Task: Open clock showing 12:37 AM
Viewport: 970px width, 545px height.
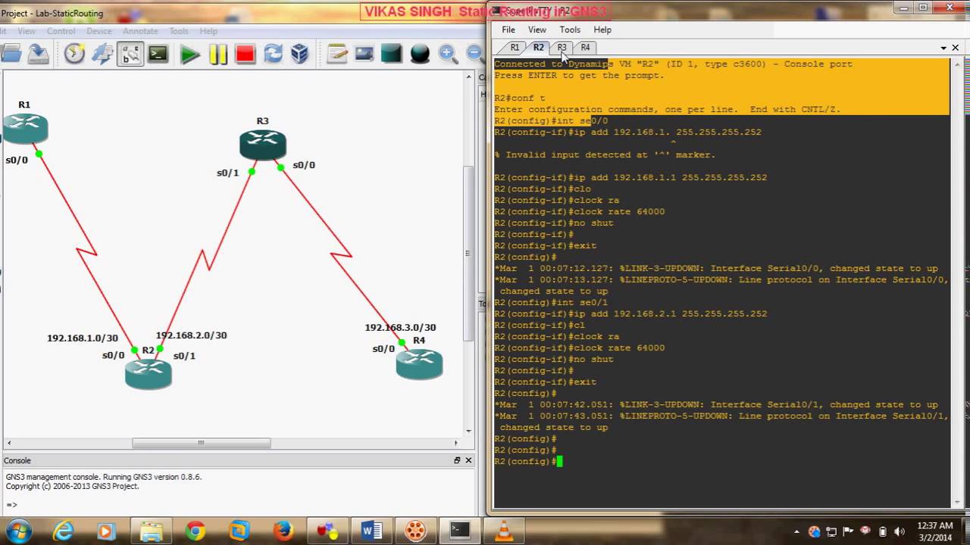Action: coord(934,531)
